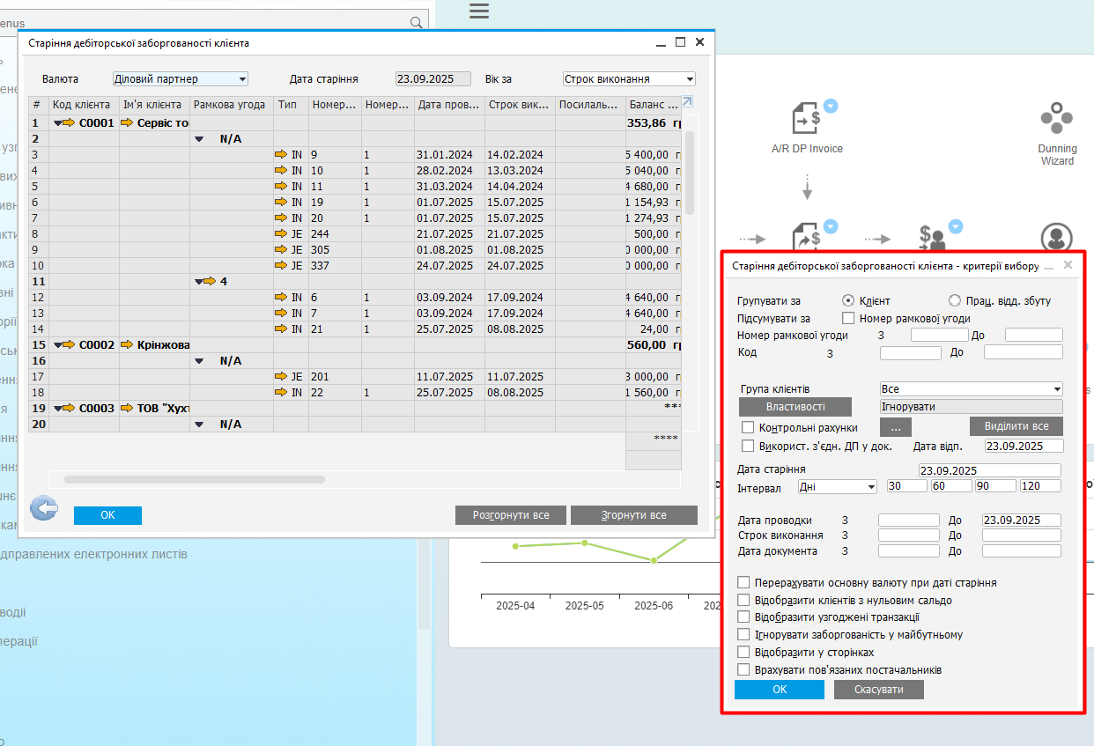Check Ігнорувати заборгованість у майбутньому

(x=744, y=634)
